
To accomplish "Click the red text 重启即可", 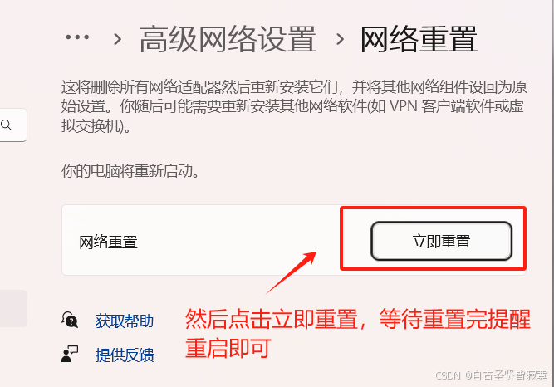I will [x=228, y=348].
